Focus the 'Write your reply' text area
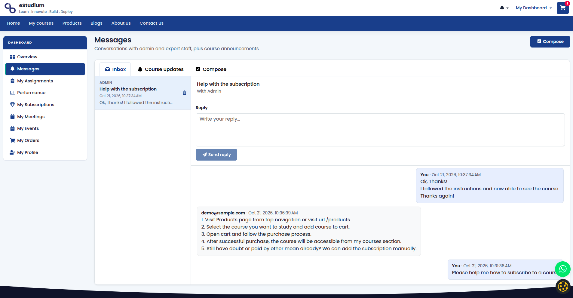 pos(380,130)
